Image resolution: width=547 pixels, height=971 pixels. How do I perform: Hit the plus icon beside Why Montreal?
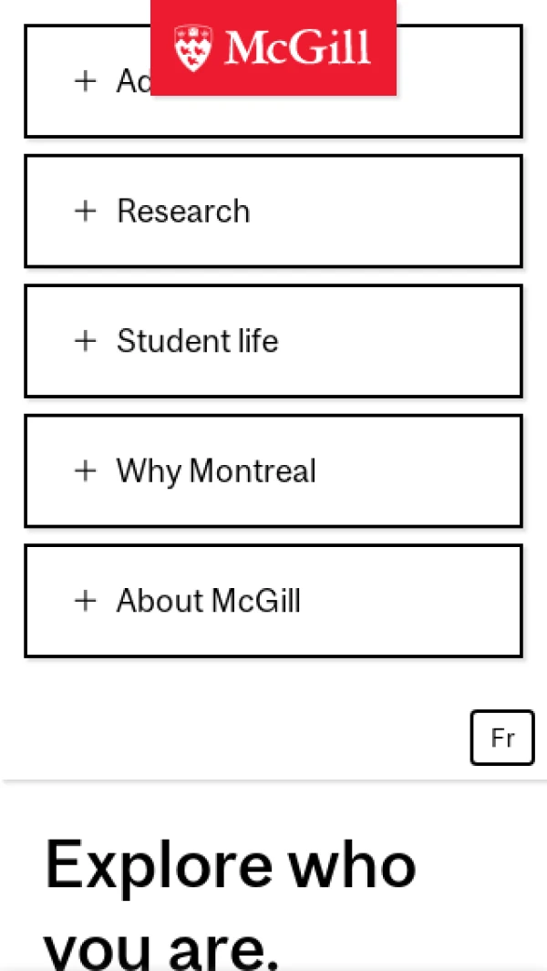86,470
